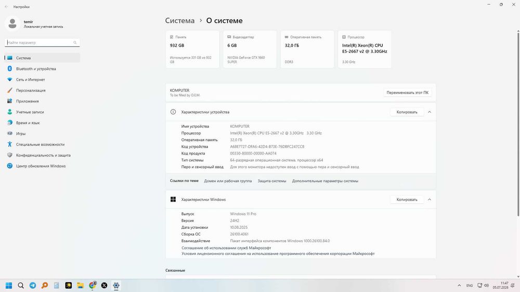Click the info icon beside Характеристики устройства

(173, 112)
